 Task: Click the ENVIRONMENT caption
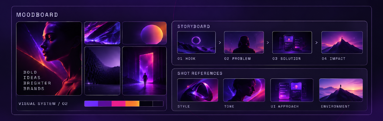(335, 106)
